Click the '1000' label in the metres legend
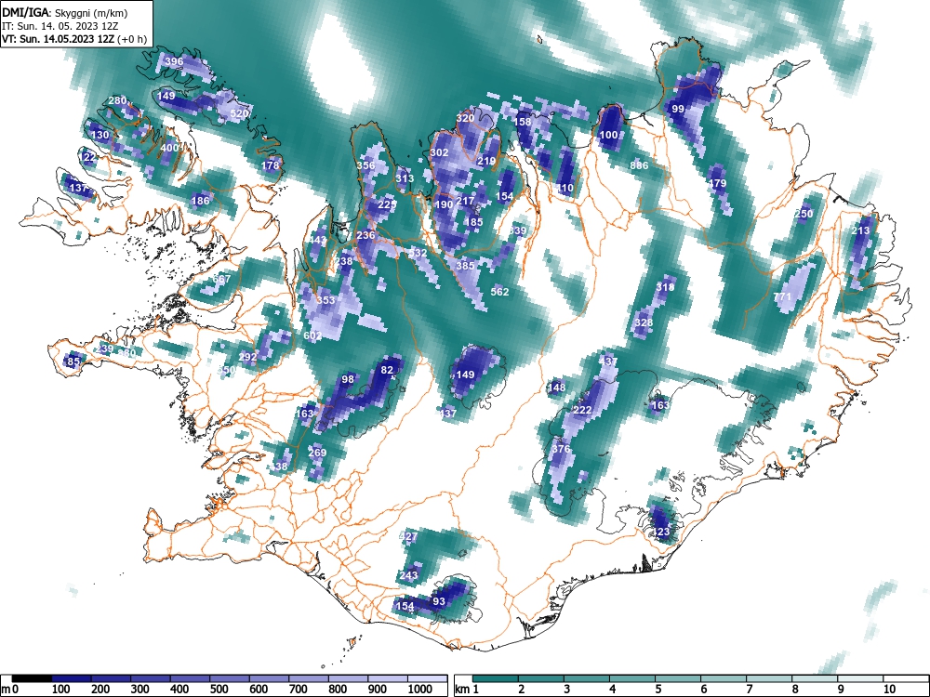Image resolution: width=930 pixels, height=697 pixels. (x=420, y=690)
